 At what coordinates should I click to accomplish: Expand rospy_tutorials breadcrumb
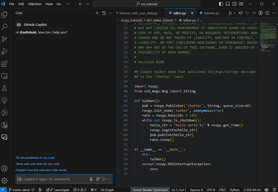point(131,20)
